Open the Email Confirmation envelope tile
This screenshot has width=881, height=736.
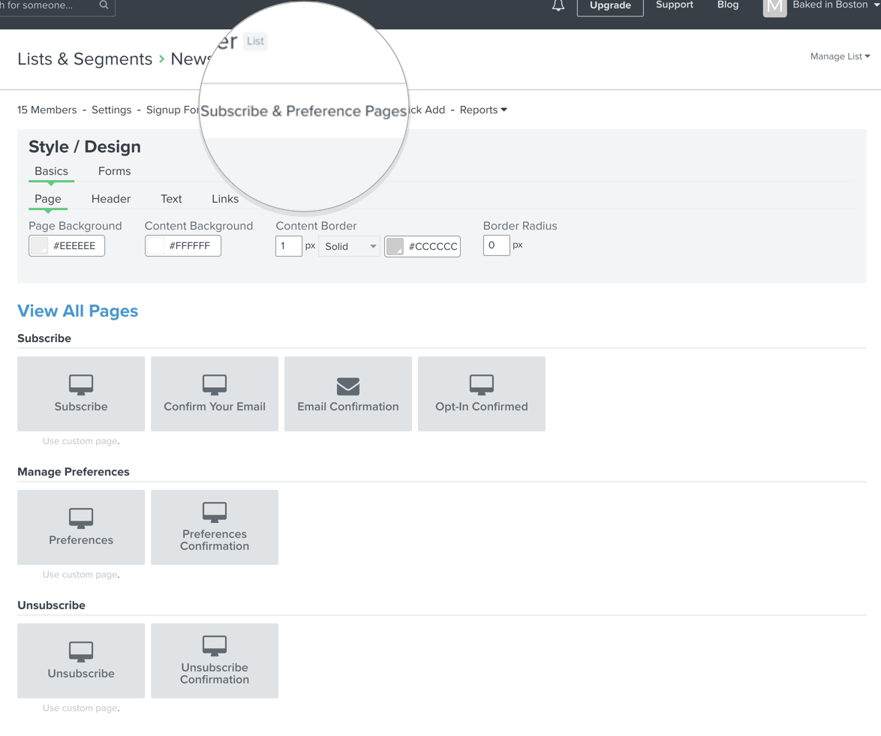coord(347,394)
